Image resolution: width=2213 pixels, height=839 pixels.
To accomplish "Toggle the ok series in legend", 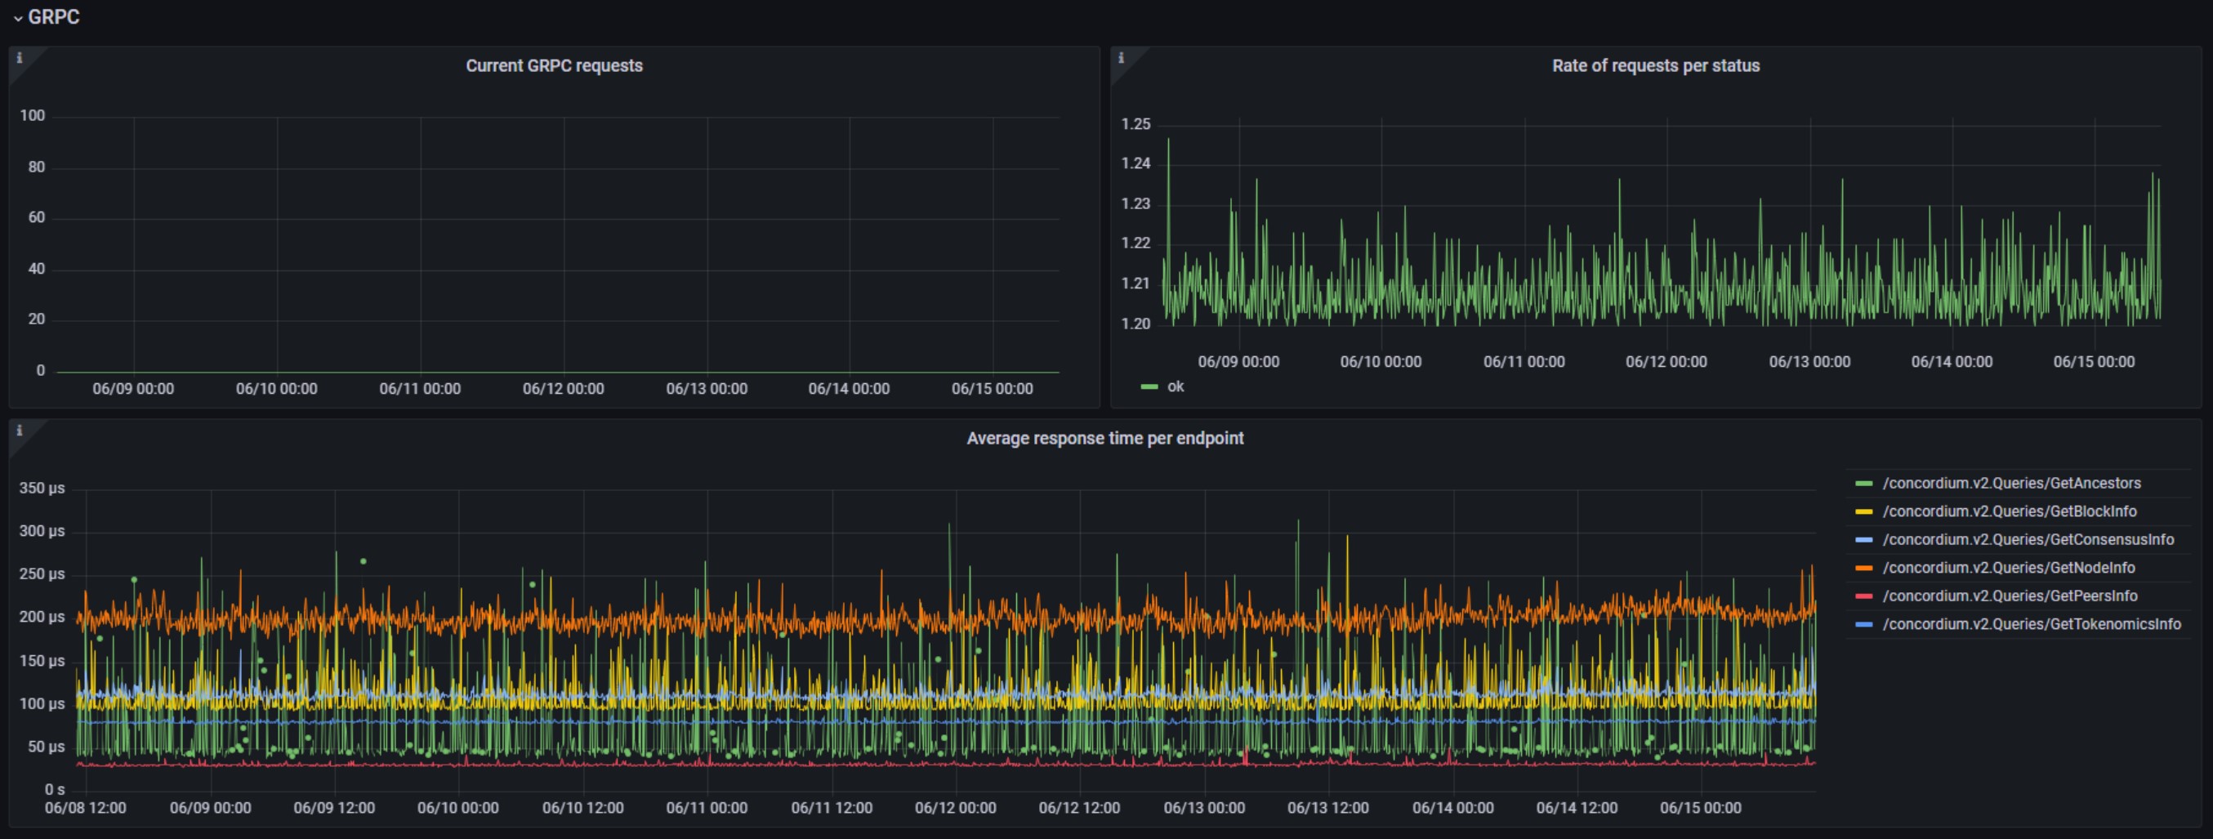I will pos(1176,386).
